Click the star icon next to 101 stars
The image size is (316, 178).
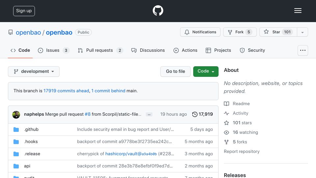click(x=226, y=123)
